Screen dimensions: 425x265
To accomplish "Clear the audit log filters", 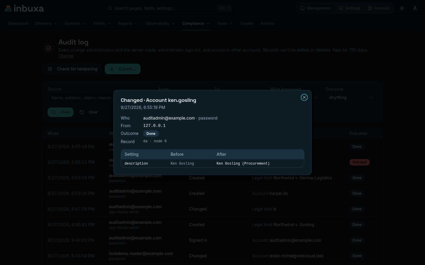I will click(89, 112).
